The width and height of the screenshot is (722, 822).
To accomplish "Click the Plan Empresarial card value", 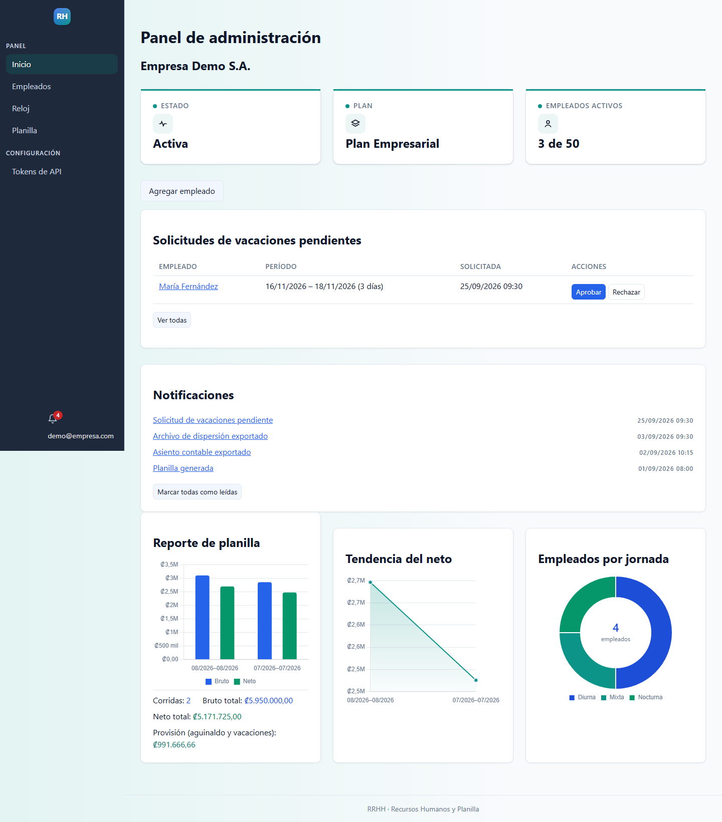I will click(x=393, y=144).
